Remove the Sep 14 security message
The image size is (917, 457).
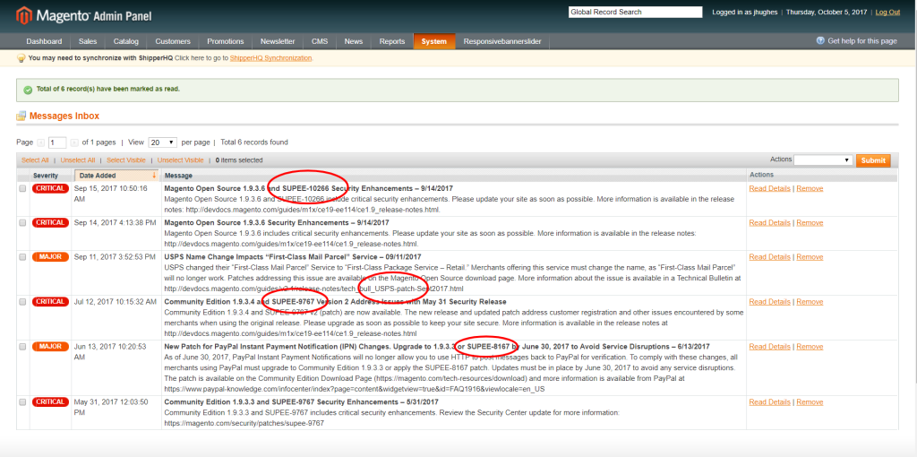[810, 222]
